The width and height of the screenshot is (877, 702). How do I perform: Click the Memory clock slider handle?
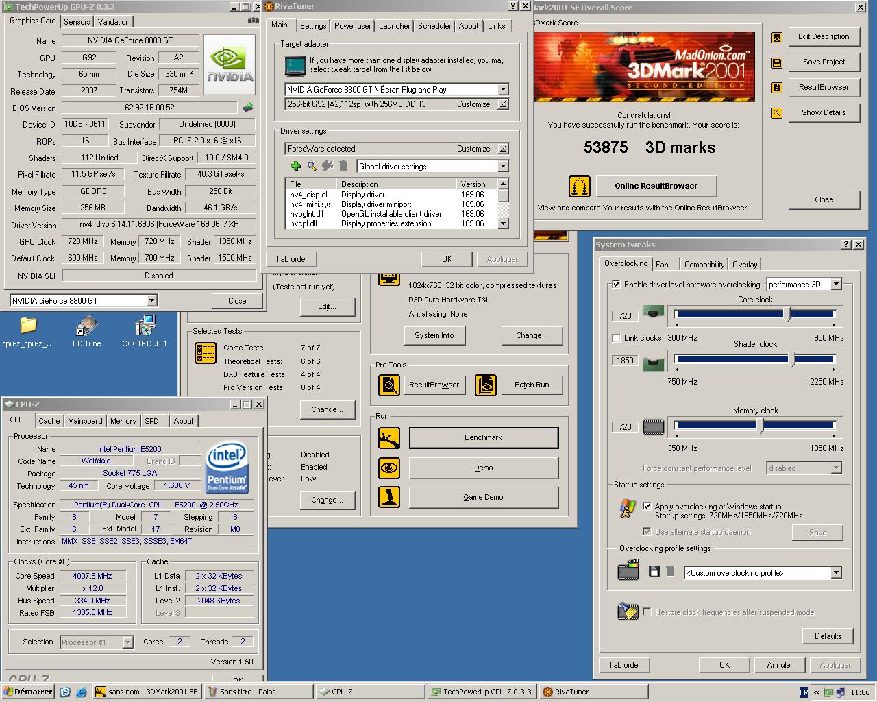point(760,426)
